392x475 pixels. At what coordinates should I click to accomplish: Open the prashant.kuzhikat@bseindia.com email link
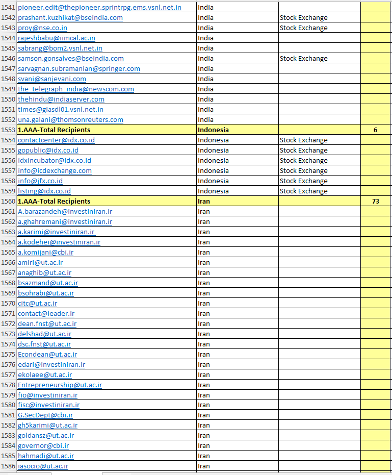tap(70, 17)
